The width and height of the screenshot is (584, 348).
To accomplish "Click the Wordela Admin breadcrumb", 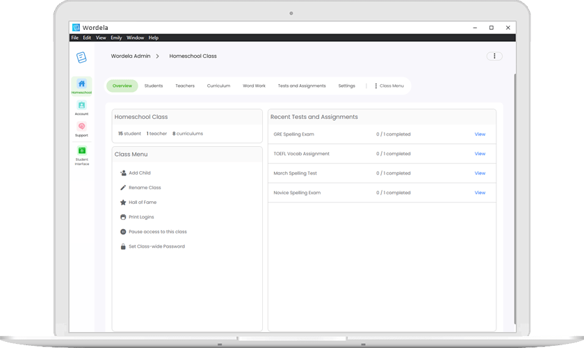I will coord(131,56).
